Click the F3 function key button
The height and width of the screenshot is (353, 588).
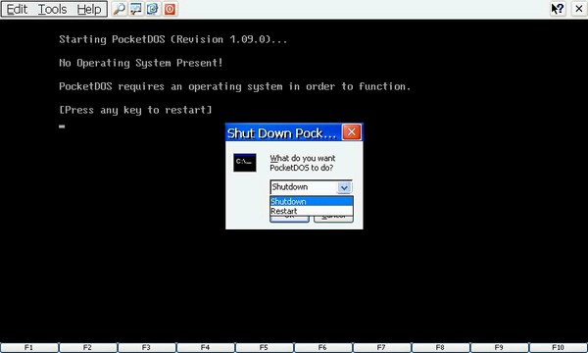[x=147, y=348]
